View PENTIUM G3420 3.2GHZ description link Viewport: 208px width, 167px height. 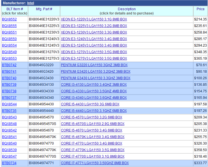(x=96, y=72)
